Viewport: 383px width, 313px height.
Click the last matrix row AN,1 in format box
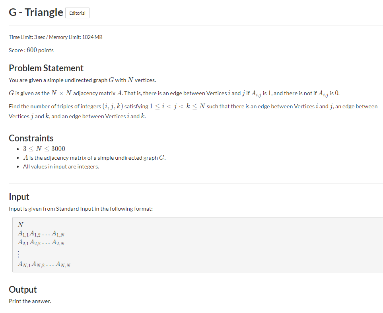44,264
